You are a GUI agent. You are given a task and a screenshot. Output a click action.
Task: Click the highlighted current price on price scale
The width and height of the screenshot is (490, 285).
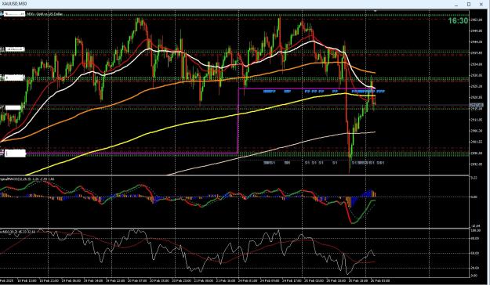(477, 105)
